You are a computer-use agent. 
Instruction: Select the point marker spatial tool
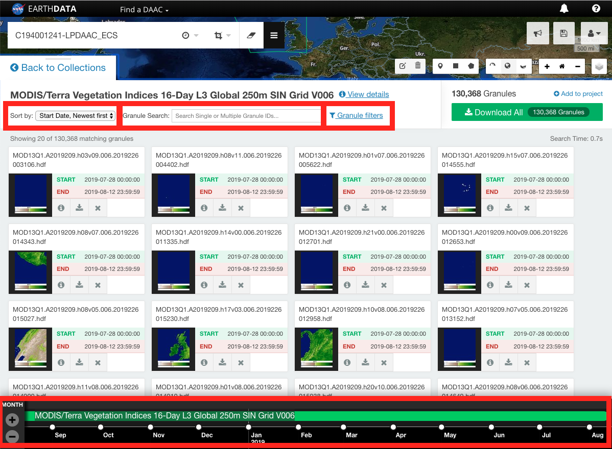(440, 66)
